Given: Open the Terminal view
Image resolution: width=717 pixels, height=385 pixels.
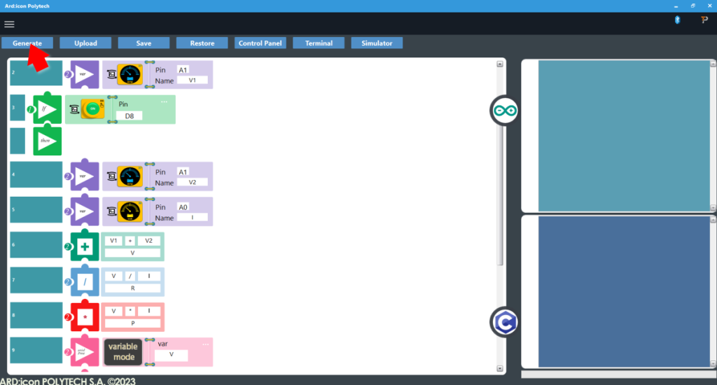Looking at the screenshot, I should (319, 43).
